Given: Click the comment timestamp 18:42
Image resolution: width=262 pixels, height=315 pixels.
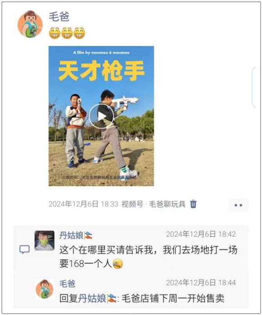Looking at the screenshot, I should 201,234.
